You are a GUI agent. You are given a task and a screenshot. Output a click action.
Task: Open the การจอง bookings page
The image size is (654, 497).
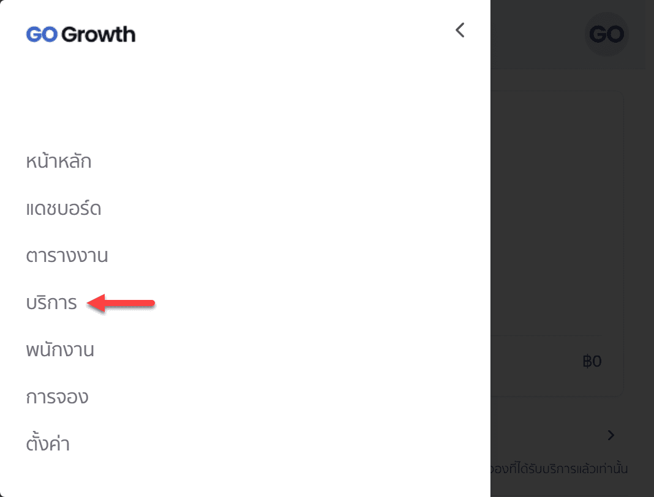(x=58, y=397)
